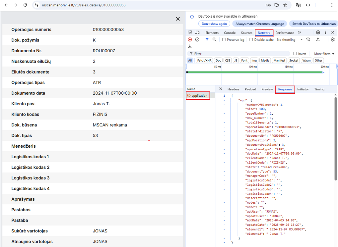The height and width of the screenshot is (247, 338).
Task: Check the Disable cache option
Action: pyautogui.click(x=251, y=40)
